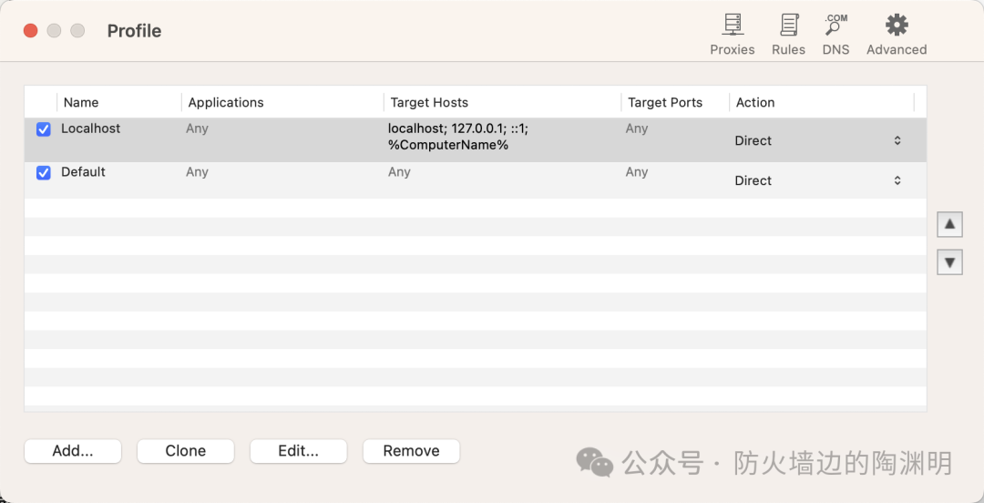Click the Applications column header
Image resolution: width=984 pixels, height=503 pixels.
[x=226, y=102]
